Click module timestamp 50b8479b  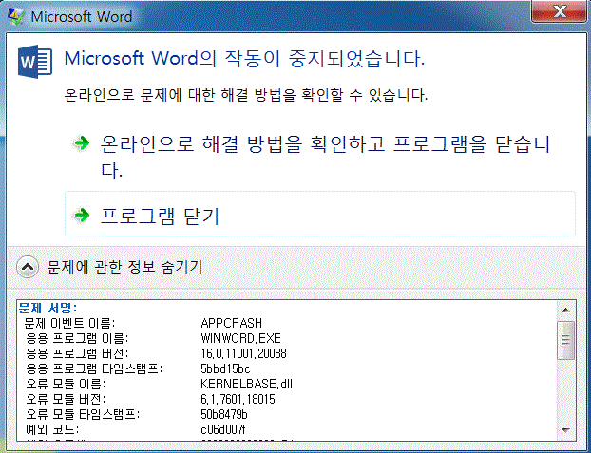tap(224, 414)
